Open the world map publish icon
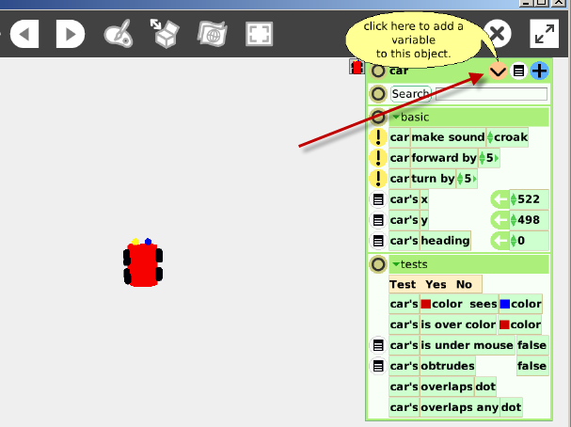Image resolution: width=571 pixels, height=427 pixels. pyautogui.click(x=213, y=34)
